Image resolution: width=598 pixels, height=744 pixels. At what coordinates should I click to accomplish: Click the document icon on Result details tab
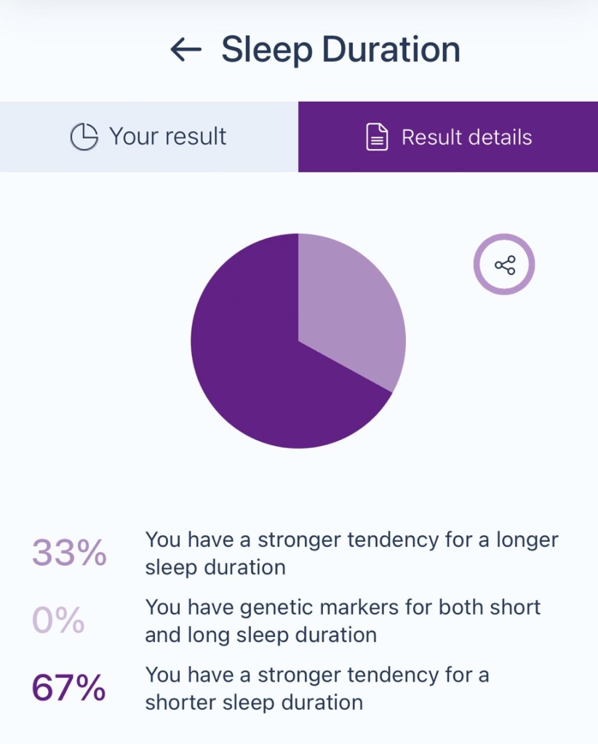[376, 137]
